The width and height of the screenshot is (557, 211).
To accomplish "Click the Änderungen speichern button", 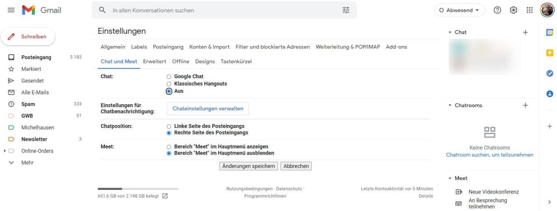I will pos(248,166).
